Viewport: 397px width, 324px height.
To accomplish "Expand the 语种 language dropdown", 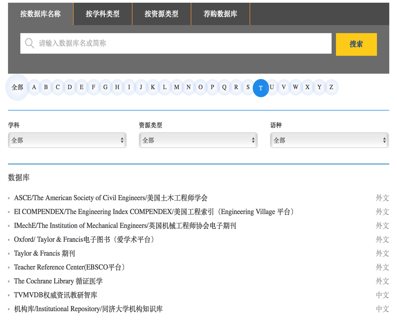I will tap(329, 140).
